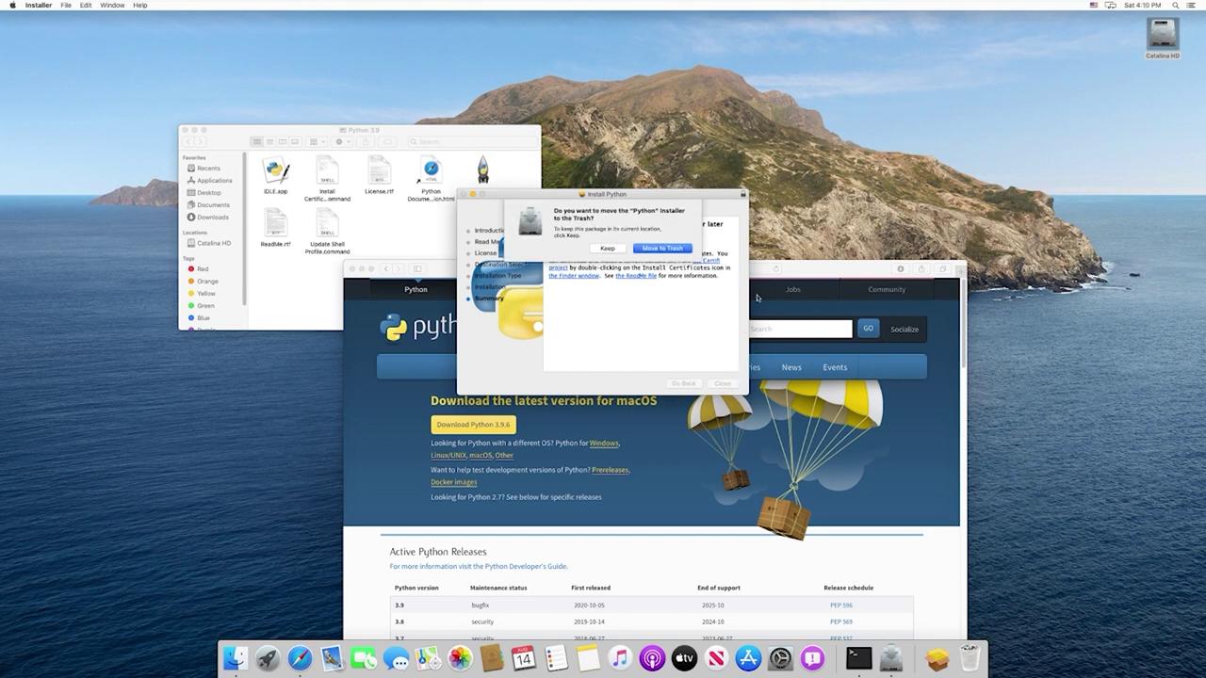This screenshot has width=1206, height=678.
Task: Expand the Finder group-by arrangement dropdown
Action: [x=317, y=142]
